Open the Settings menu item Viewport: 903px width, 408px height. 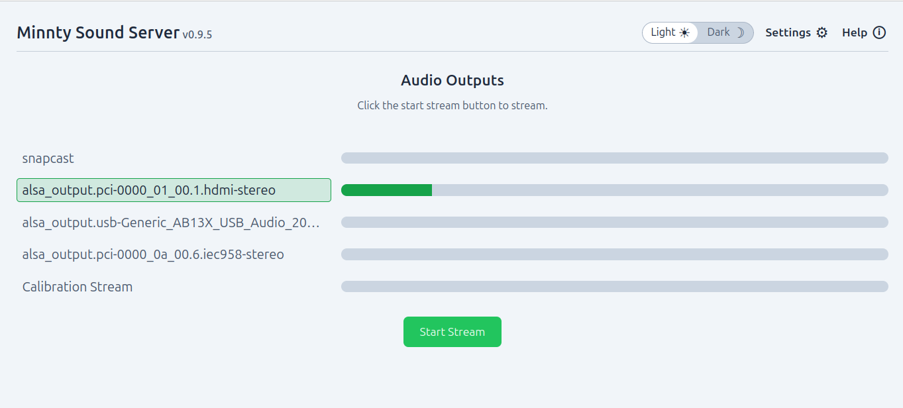tap(796, 32)
